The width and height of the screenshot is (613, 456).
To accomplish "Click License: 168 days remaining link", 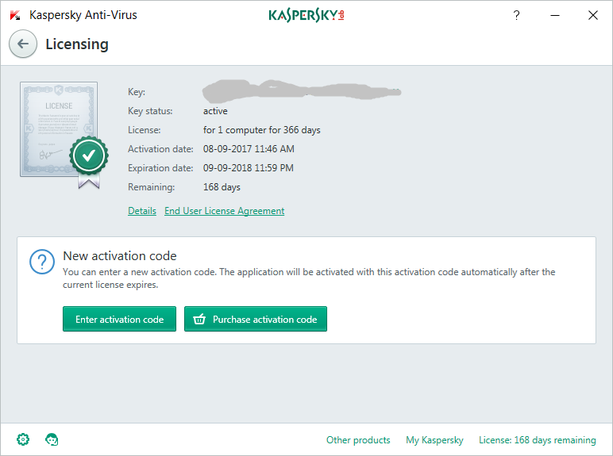I will point(538,440).
